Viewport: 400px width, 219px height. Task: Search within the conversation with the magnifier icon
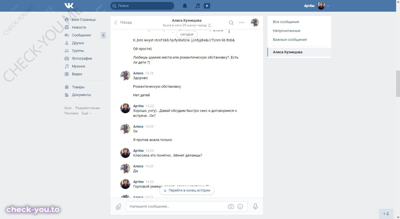pyautogui.click(x=231, y=22)
